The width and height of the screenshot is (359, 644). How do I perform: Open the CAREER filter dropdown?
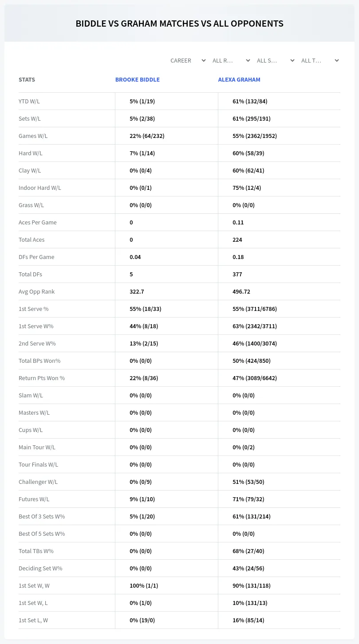pos(187,60)
